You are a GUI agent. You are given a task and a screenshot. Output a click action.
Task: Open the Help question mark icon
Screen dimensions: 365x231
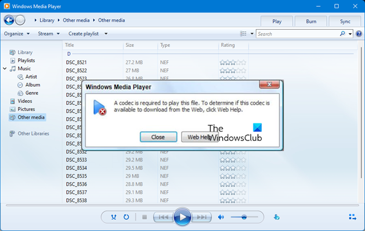click(x=359, y=34)
